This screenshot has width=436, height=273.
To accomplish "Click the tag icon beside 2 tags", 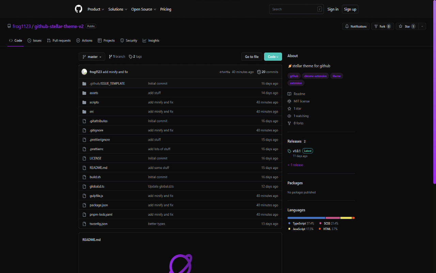I will (x=130, y=57).
